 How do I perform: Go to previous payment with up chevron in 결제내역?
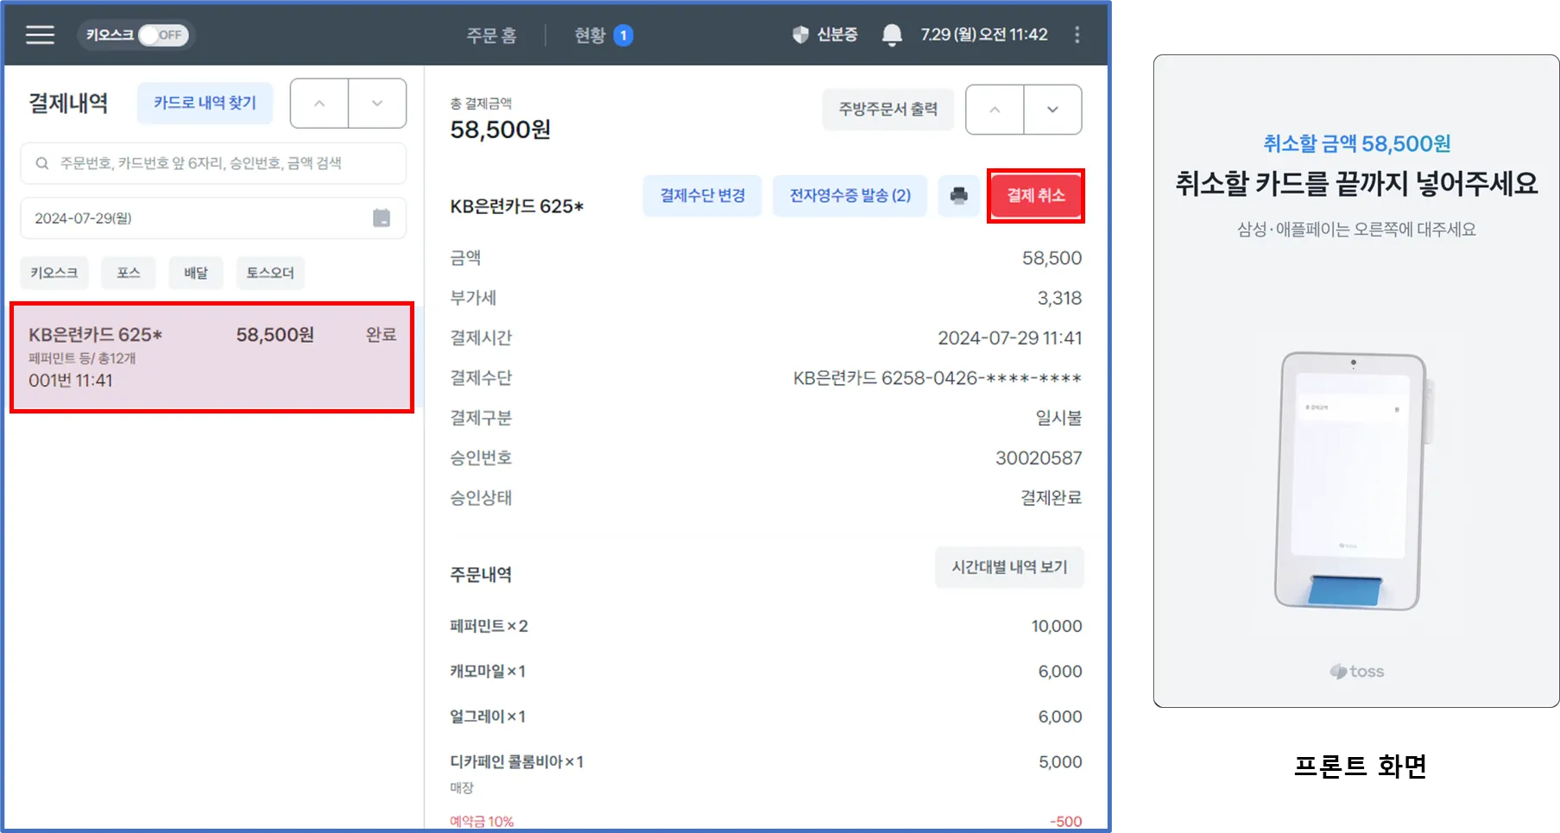click(319, 104)
